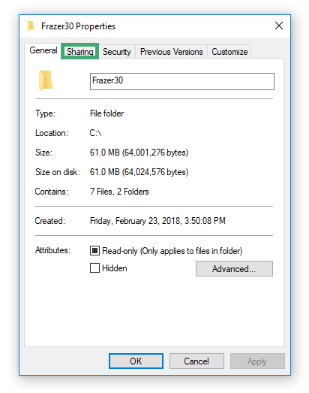Open the Advanced attributes dialog

[234, 269]
